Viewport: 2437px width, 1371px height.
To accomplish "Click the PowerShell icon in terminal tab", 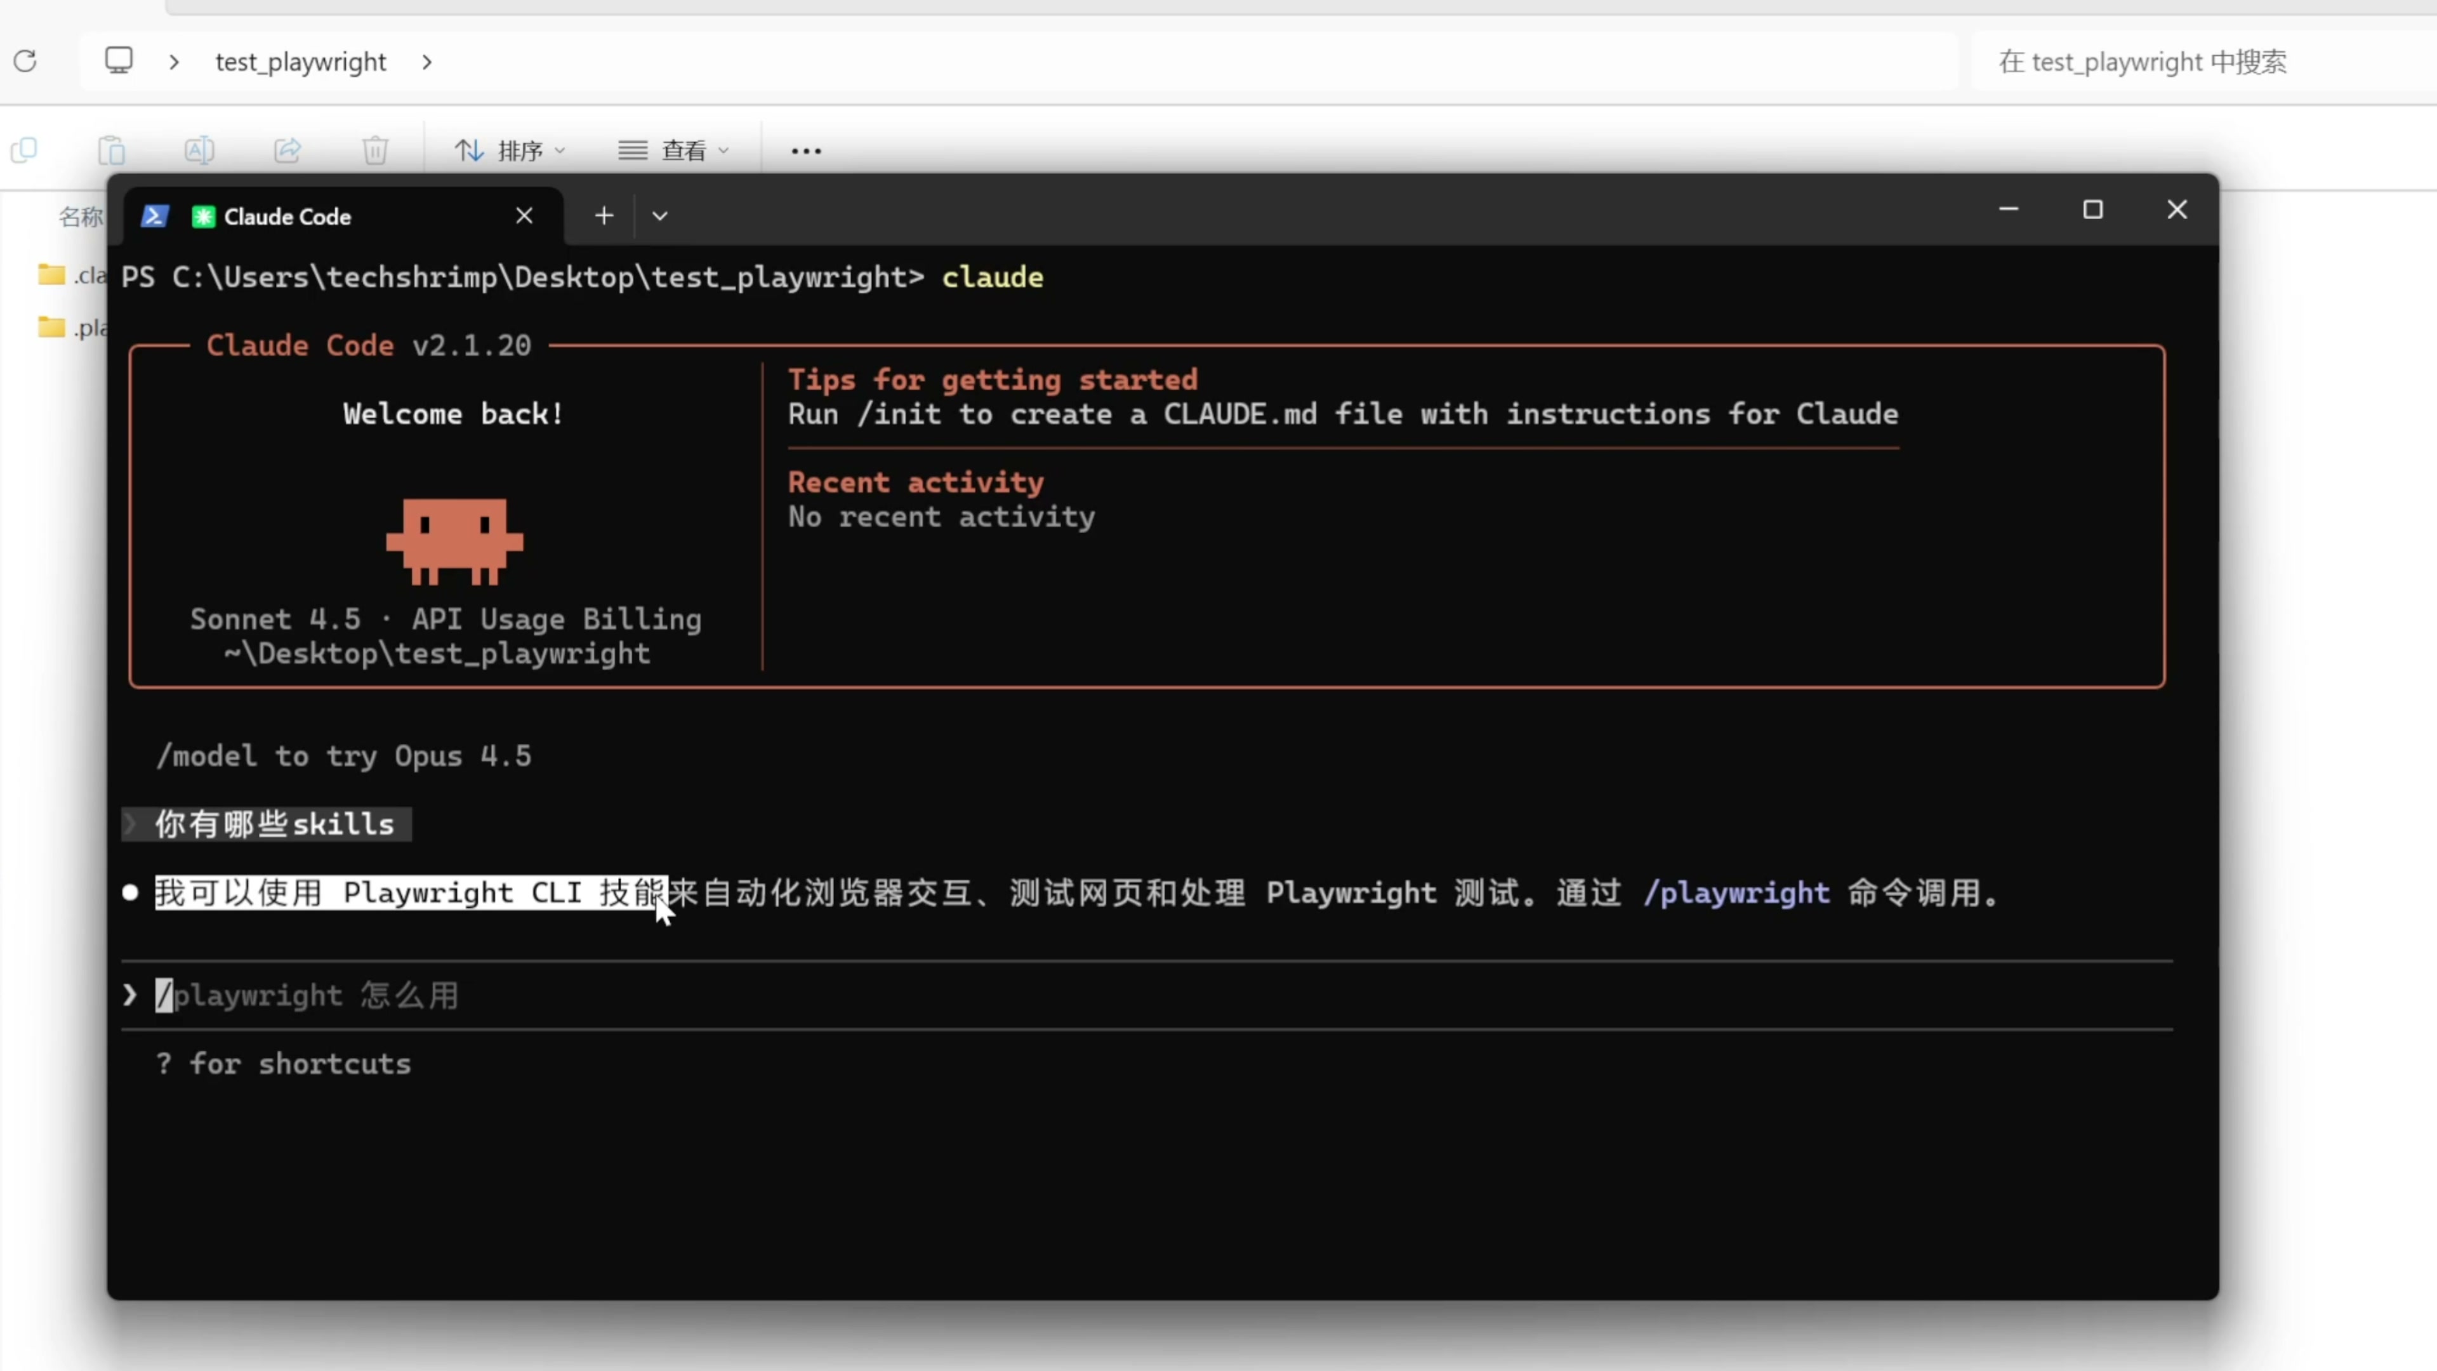I will coord(154,216).
